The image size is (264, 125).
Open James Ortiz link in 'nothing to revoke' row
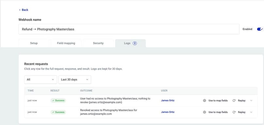(x=168, y=100)
